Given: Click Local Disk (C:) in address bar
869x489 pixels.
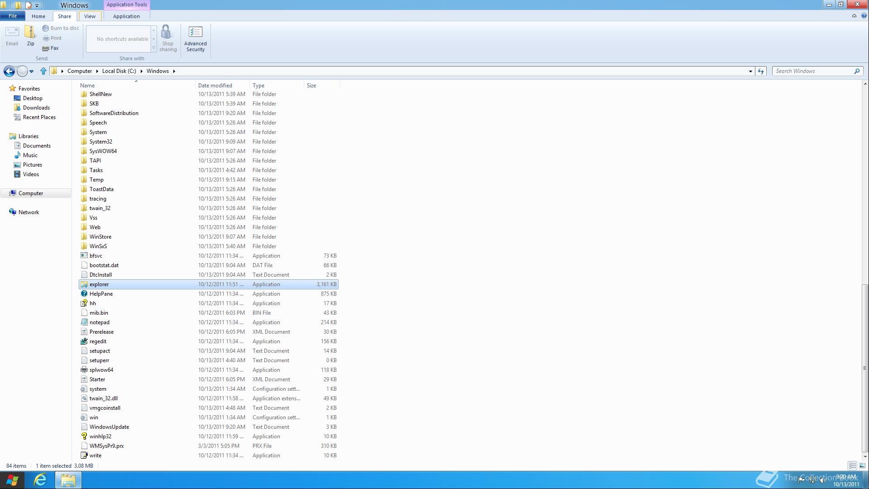Looking at the screenshot, I should pyautogui.click(x=119, y=71).
